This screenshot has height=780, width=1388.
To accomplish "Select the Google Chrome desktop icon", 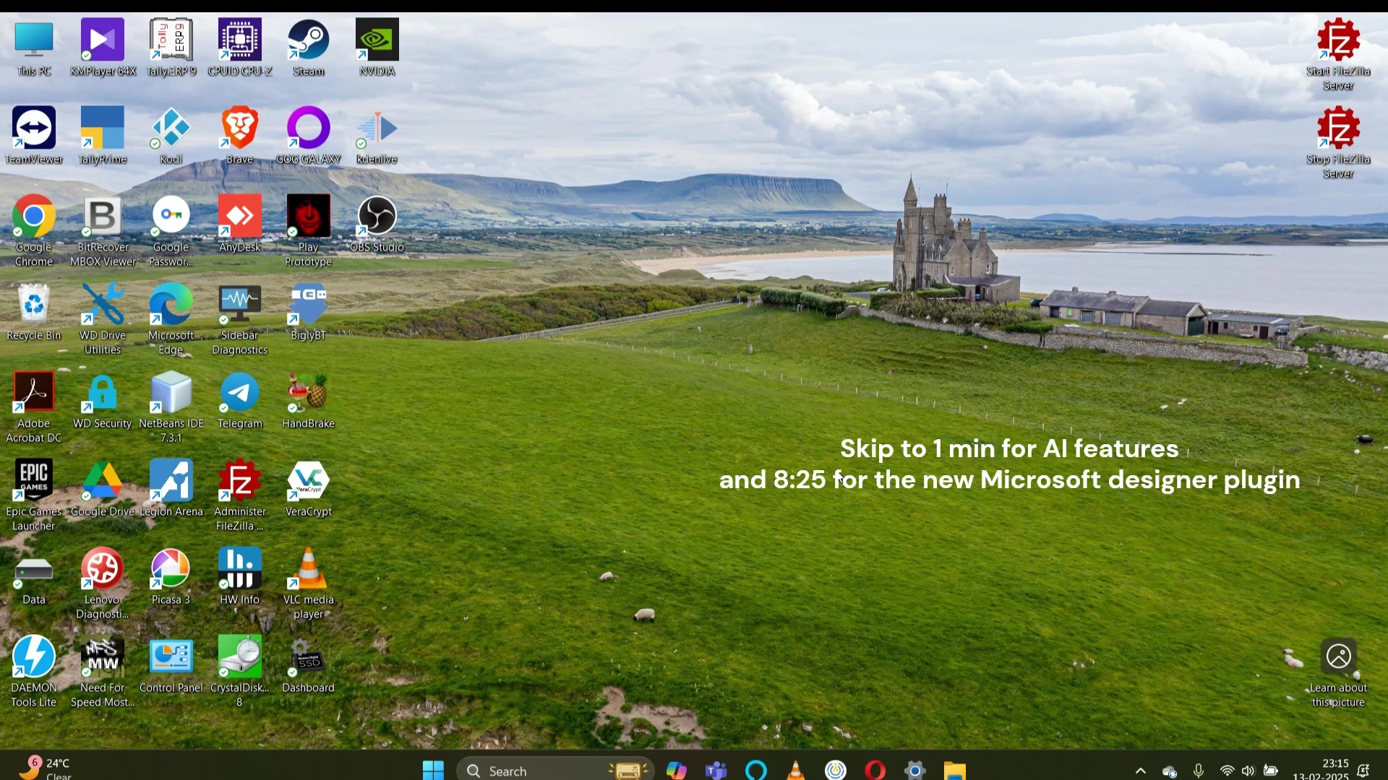I will pyautogui.click(x=34, y=231).
